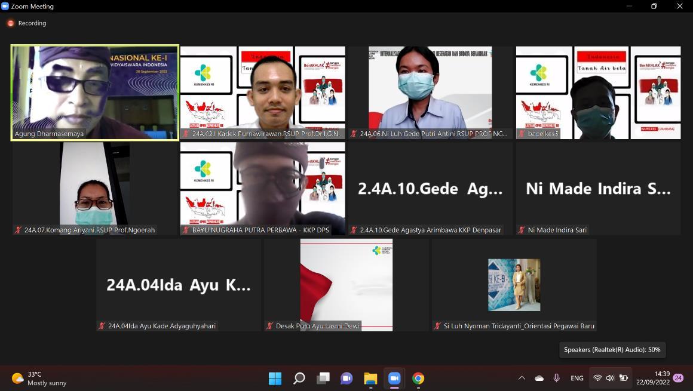Click muted mic icon beside Ni Luh Gede Putri Antini
Screen dimensions: 693x391
(x=354, y=134)
